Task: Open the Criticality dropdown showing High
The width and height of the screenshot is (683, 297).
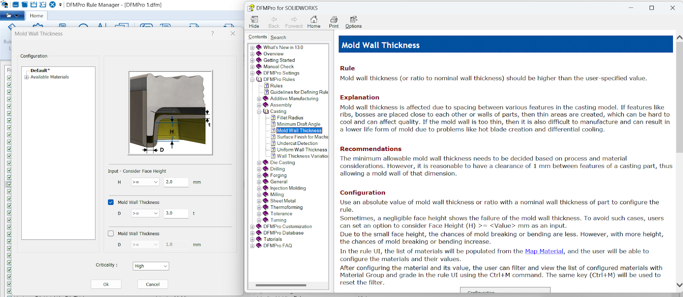Action: tap(151, 266)
